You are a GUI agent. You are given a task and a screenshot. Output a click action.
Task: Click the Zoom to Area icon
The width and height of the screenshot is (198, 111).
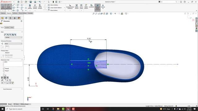pyautogui.click(x=96, y=14)
